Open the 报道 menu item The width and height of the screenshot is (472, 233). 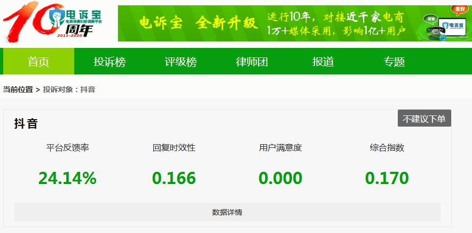coord(323,62)
